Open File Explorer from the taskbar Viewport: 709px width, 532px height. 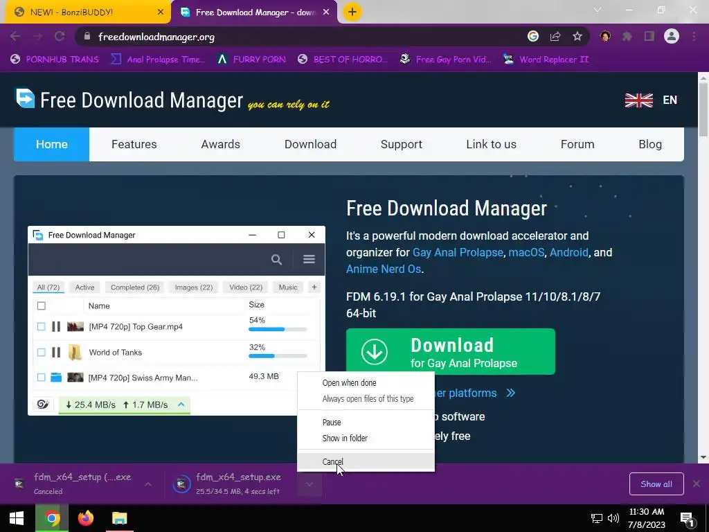(120, 518)
